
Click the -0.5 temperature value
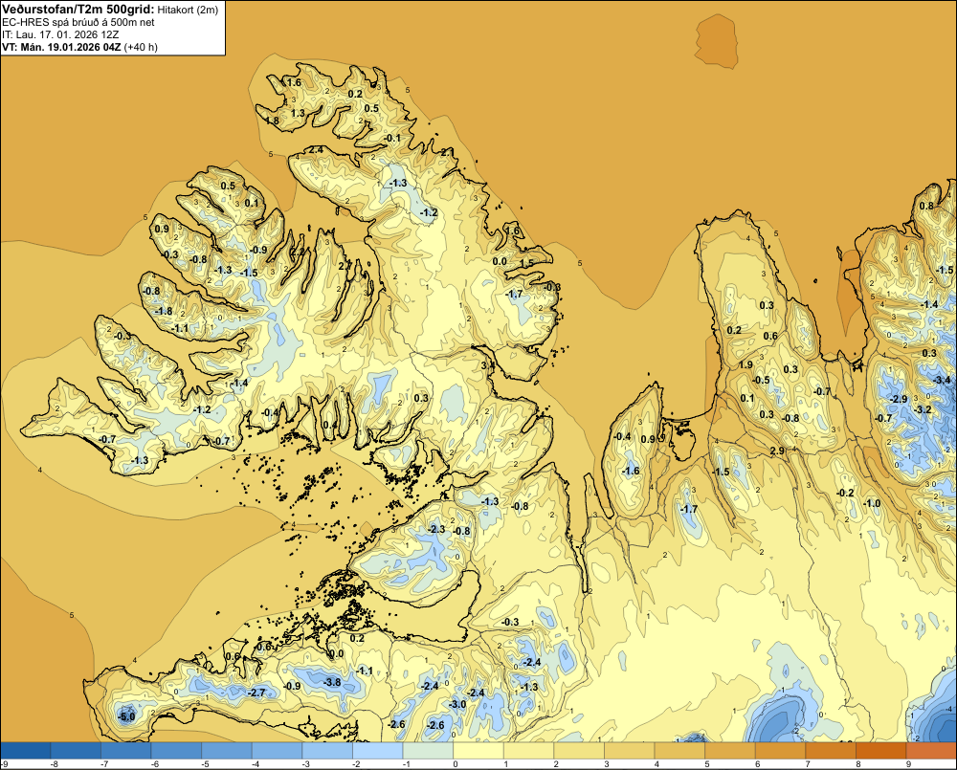761,380
